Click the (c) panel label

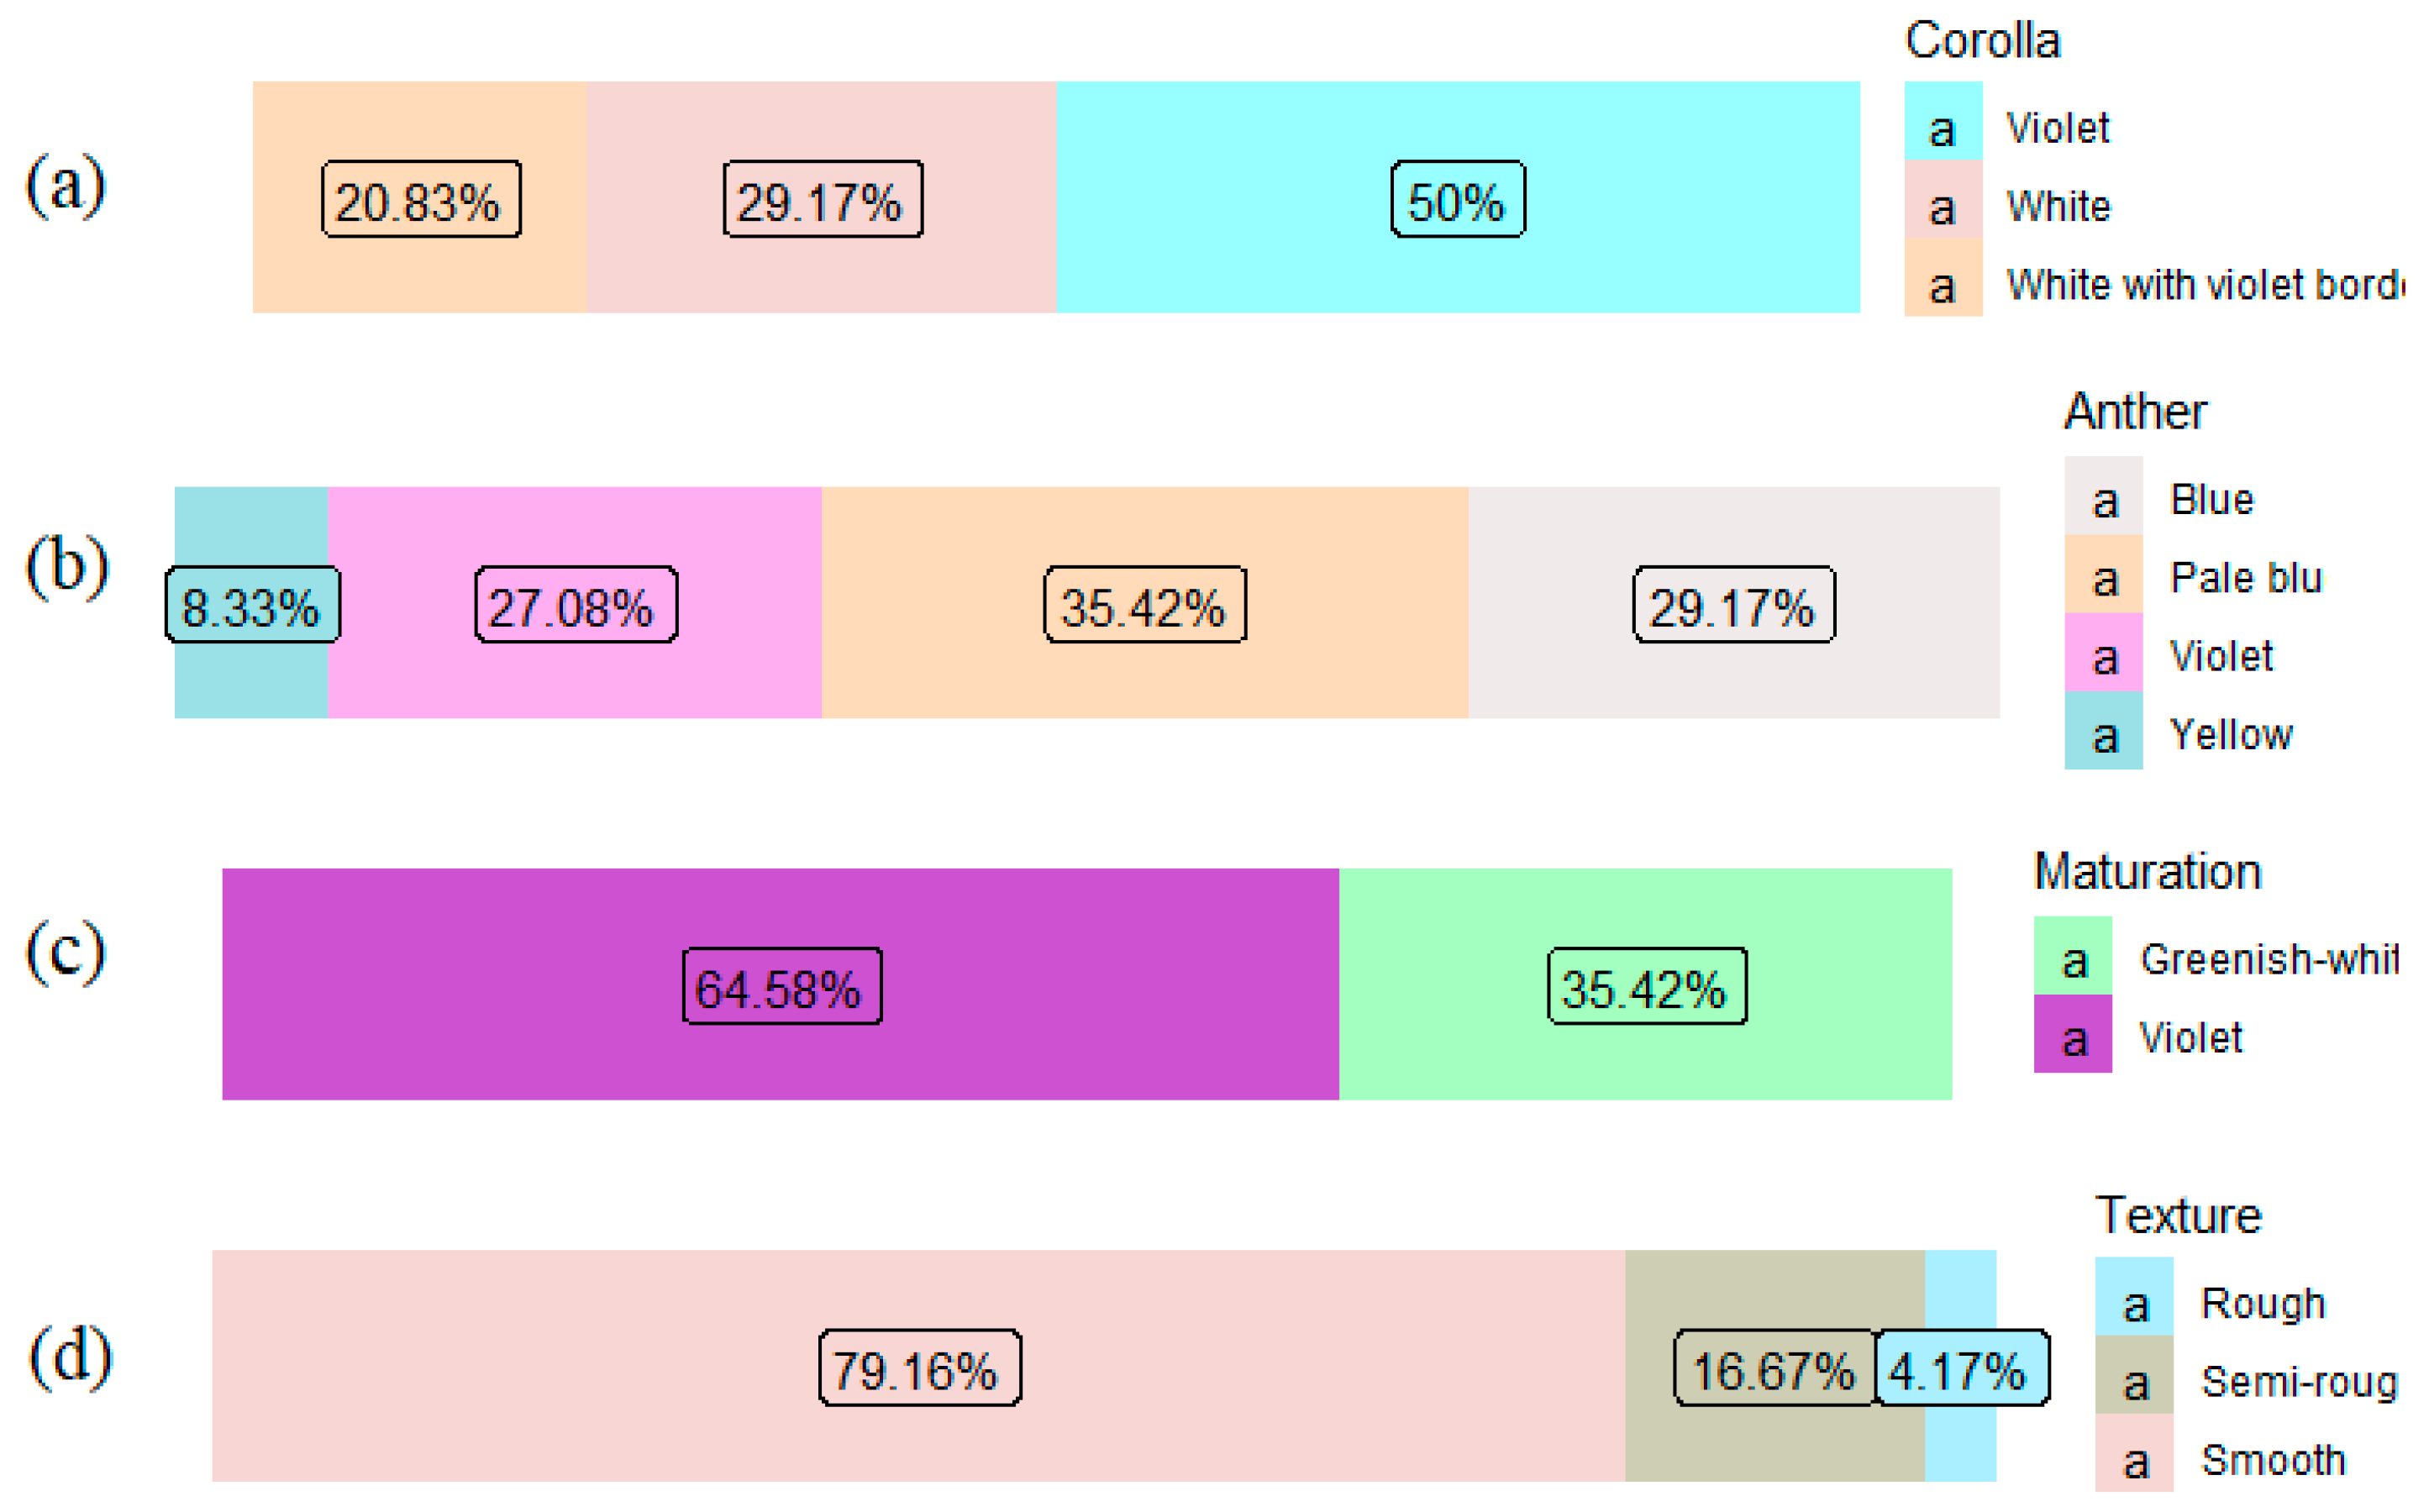[x=66, y=952]
